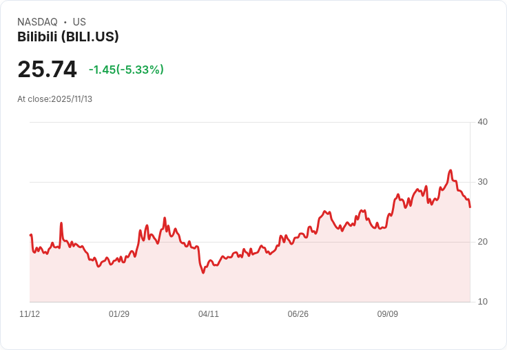
Task: Click the US market label
Action: point(79,22)
